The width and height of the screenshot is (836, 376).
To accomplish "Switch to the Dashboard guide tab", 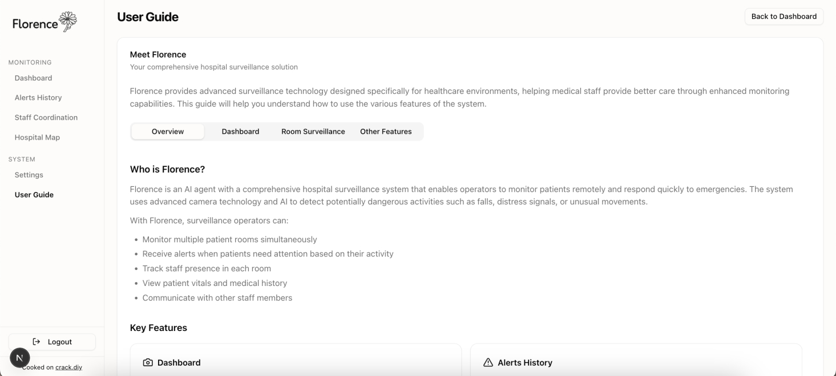I will 240,132.
